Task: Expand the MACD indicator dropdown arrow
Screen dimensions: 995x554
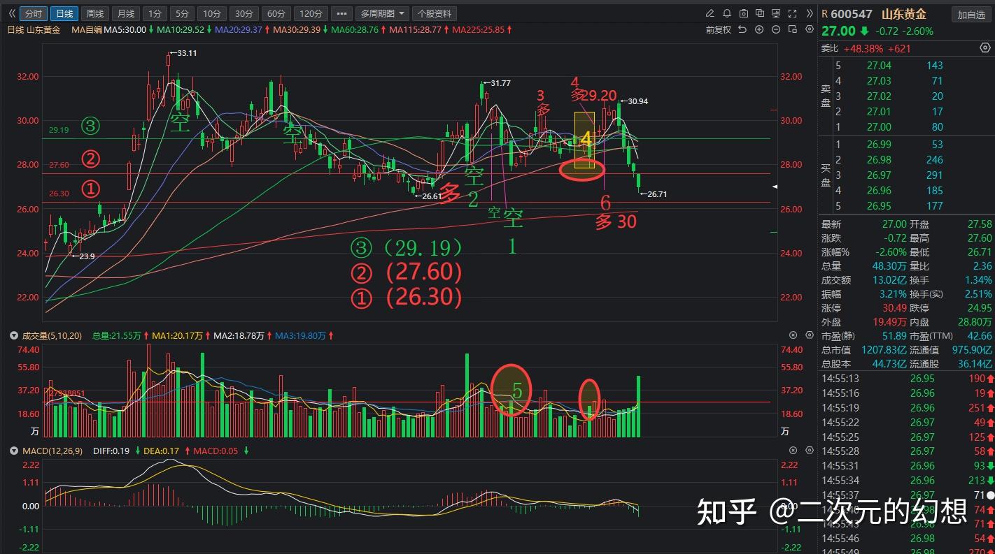Action: 13,451
